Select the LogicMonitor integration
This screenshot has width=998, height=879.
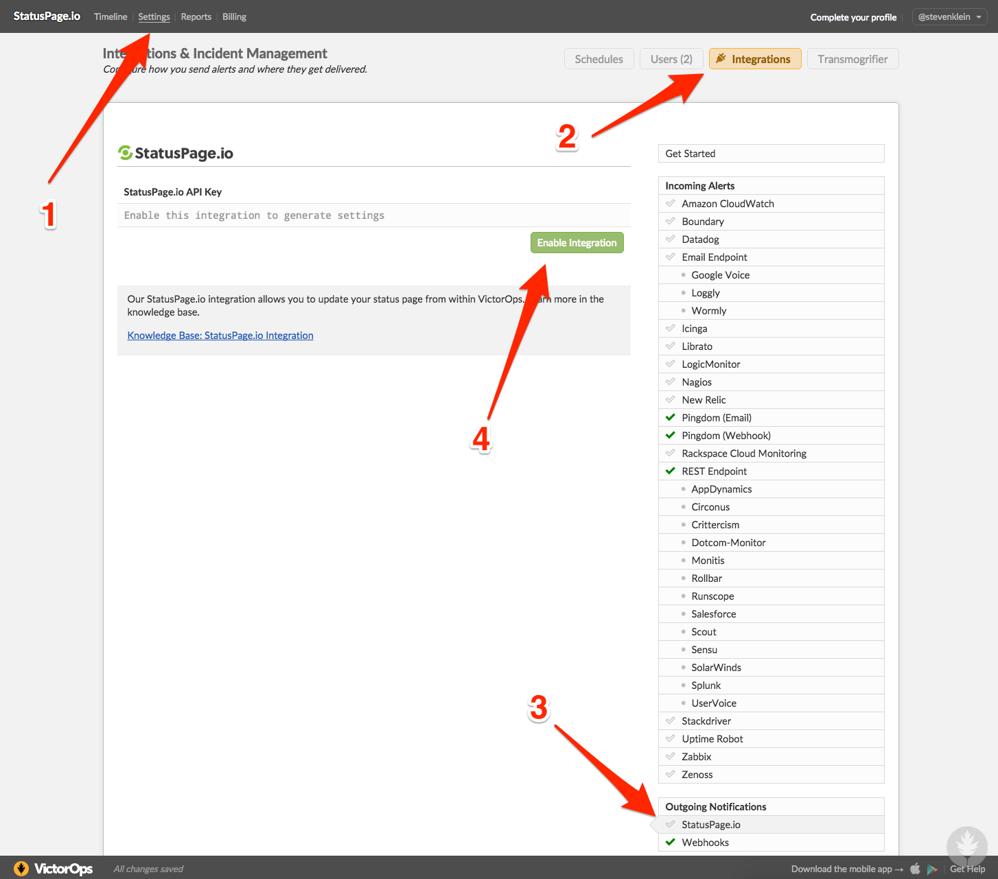click(x=771, y=364)
